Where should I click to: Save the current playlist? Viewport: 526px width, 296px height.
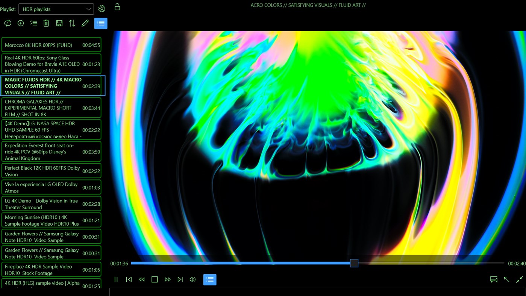(x=59, y=23)
